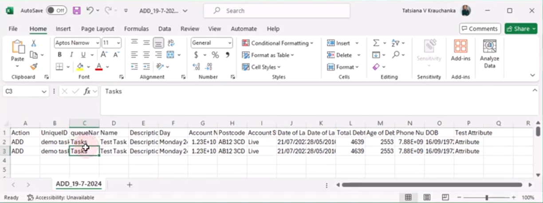
Task: Toggle the AutoSave switch
Action: click(x=56, y=11)
